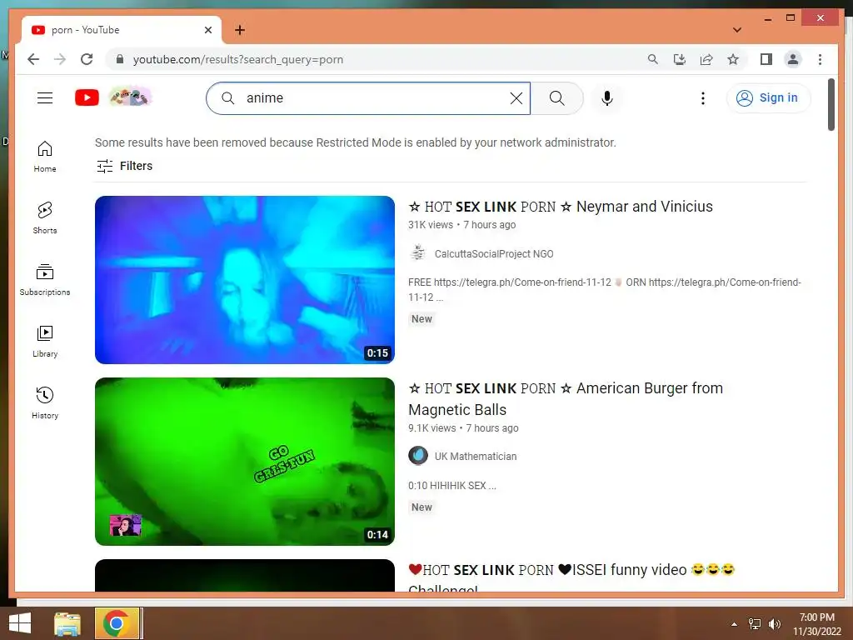The width and height of the screenshot is (853, 640).
Task: Open a new browser tab
Action: click(239, 30)
